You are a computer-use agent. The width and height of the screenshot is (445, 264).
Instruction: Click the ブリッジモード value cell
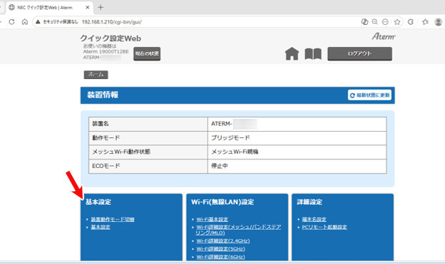point(297,138)
